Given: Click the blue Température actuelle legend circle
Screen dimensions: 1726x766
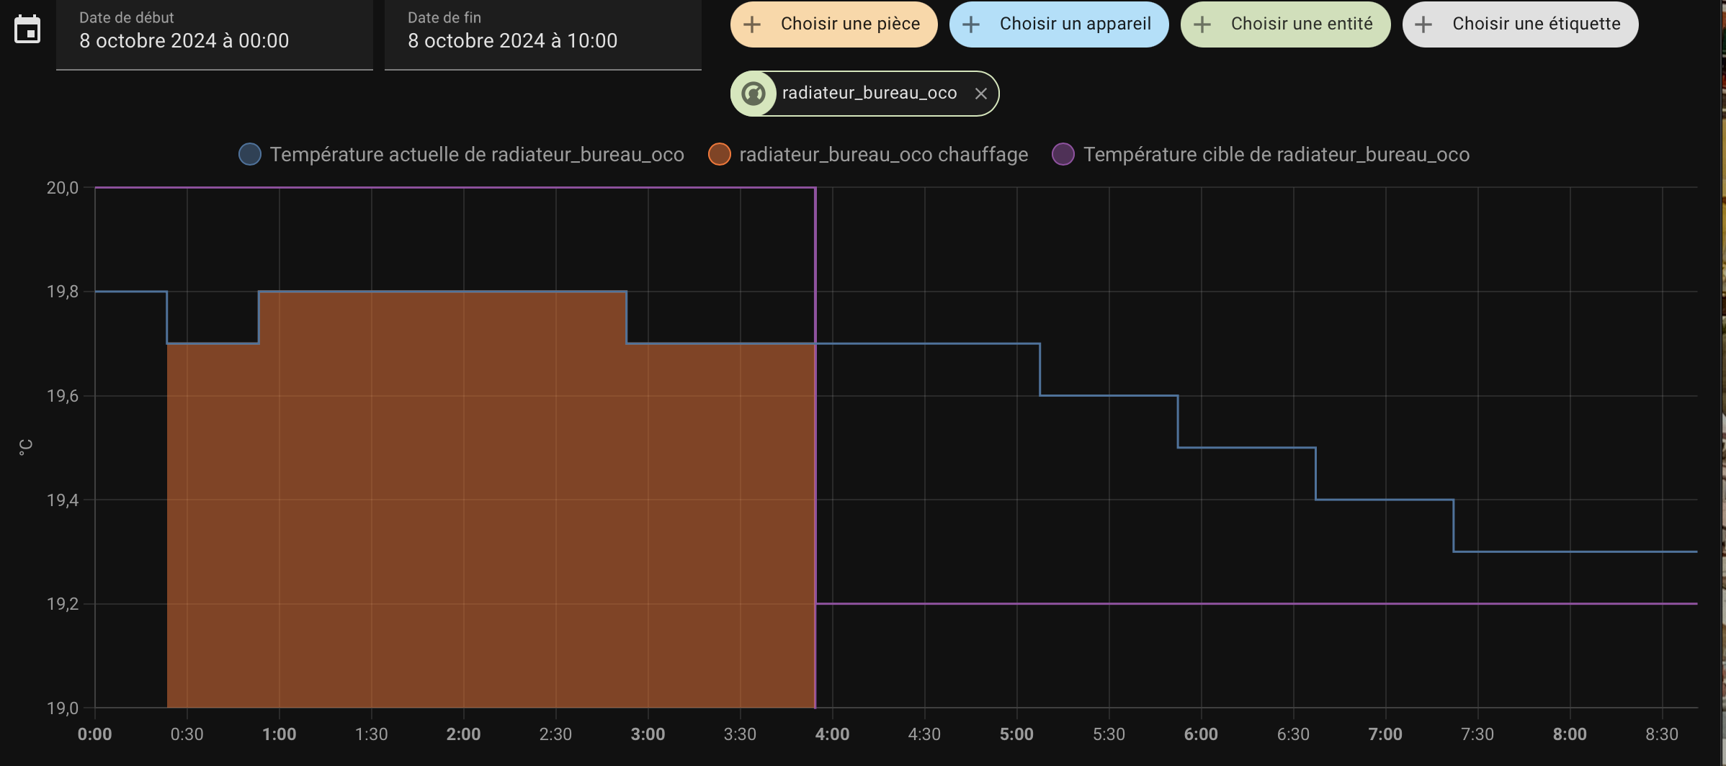Looking at the screenshot, I should (250, 155).
